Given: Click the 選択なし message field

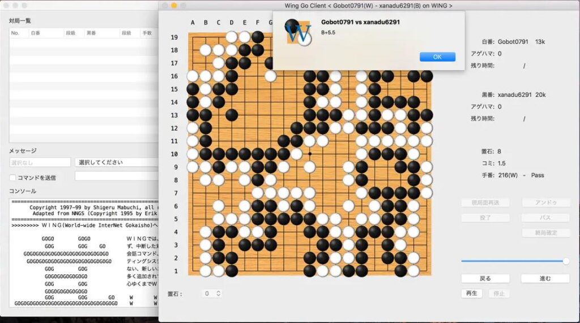Looking at the screenshot, I should tap(40, 162).
